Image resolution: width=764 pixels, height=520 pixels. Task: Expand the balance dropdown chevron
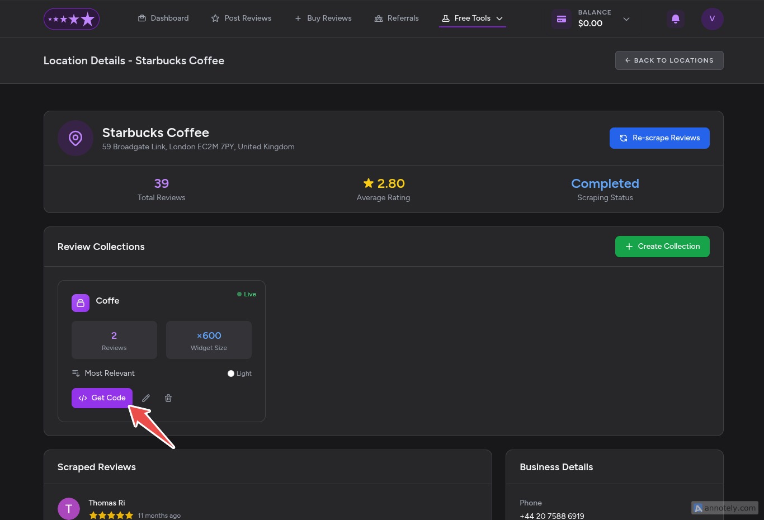tap(626, 19)
